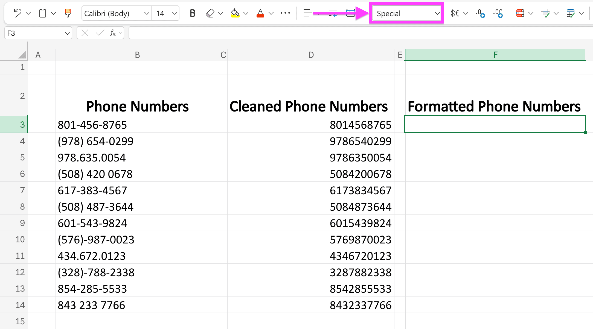Select the Currency format icon

(x=455, y=13)
